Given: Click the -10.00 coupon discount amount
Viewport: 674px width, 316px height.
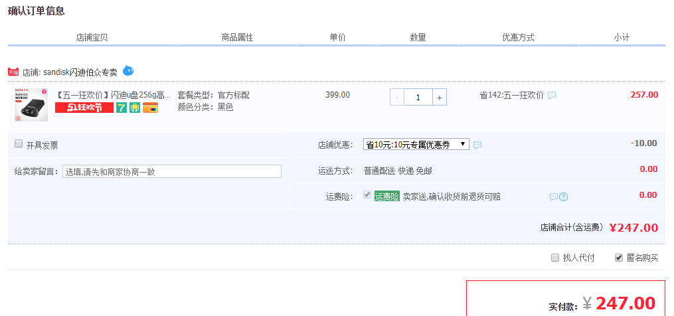Looking at the screenshot, I should tap(644, 143).
